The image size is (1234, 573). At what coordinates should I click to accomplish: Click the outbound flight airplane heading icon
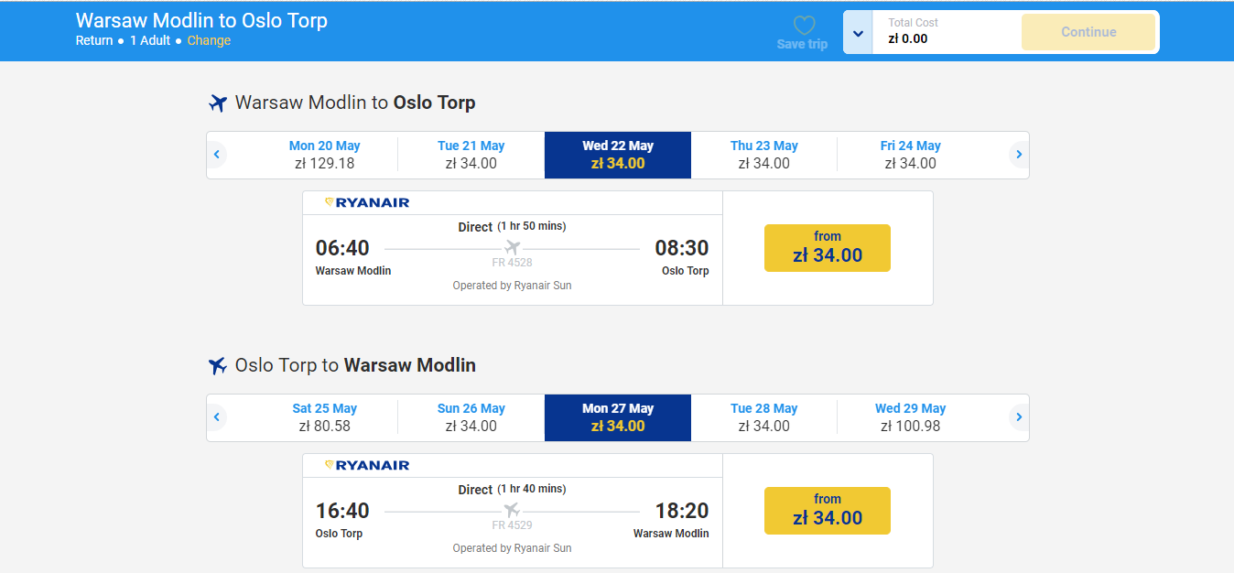217,103
